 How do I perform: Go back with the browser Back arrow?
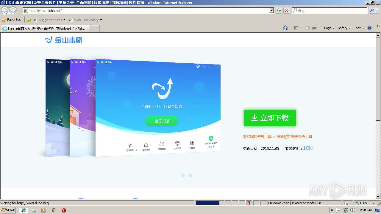point(4,10)
